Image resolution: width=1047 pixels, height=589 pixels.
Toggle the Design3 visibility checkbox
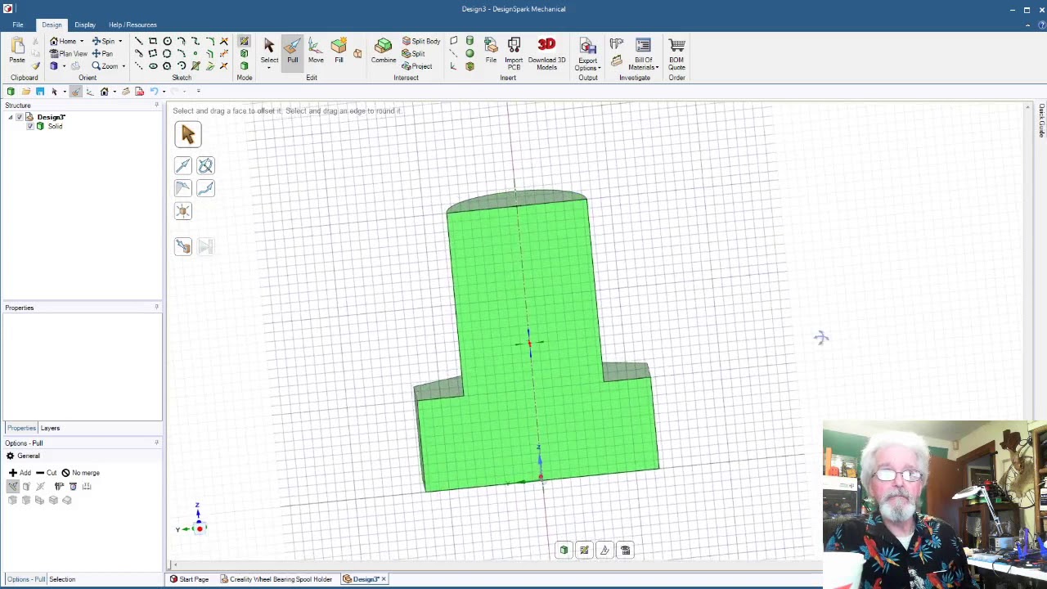pyautogui.click(x=20, y=117)
